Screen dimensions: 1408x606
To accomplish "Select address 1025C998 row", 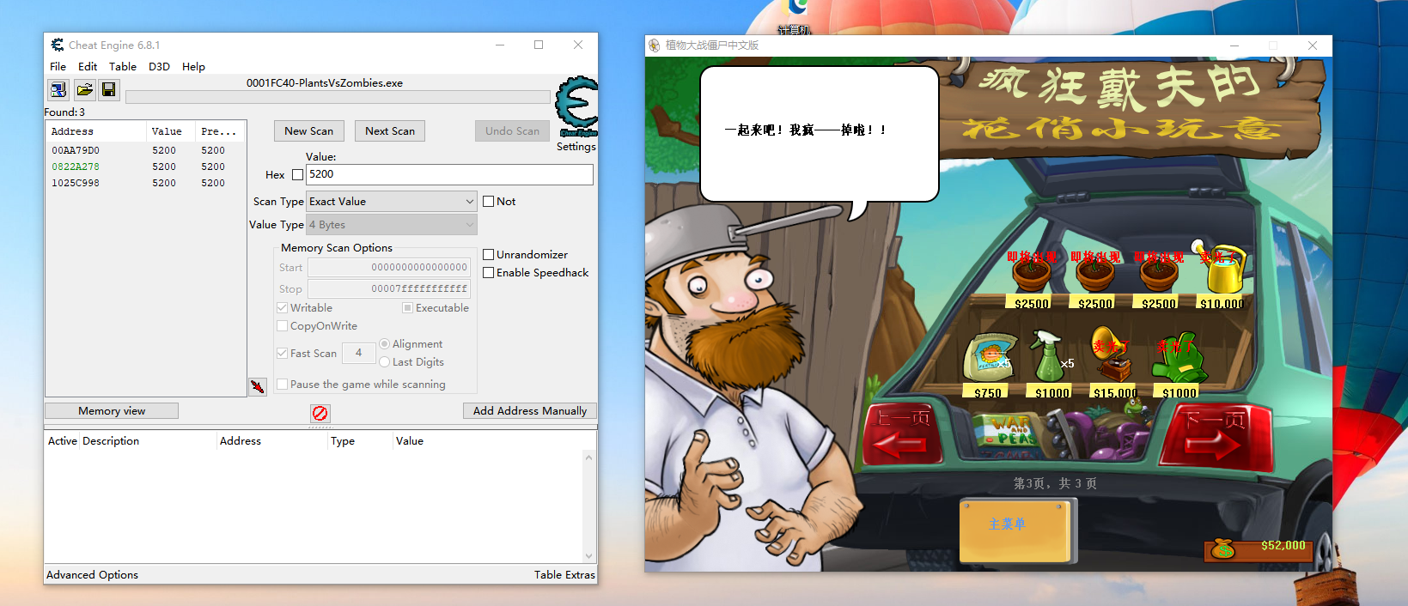I will (x=145, y=183).
